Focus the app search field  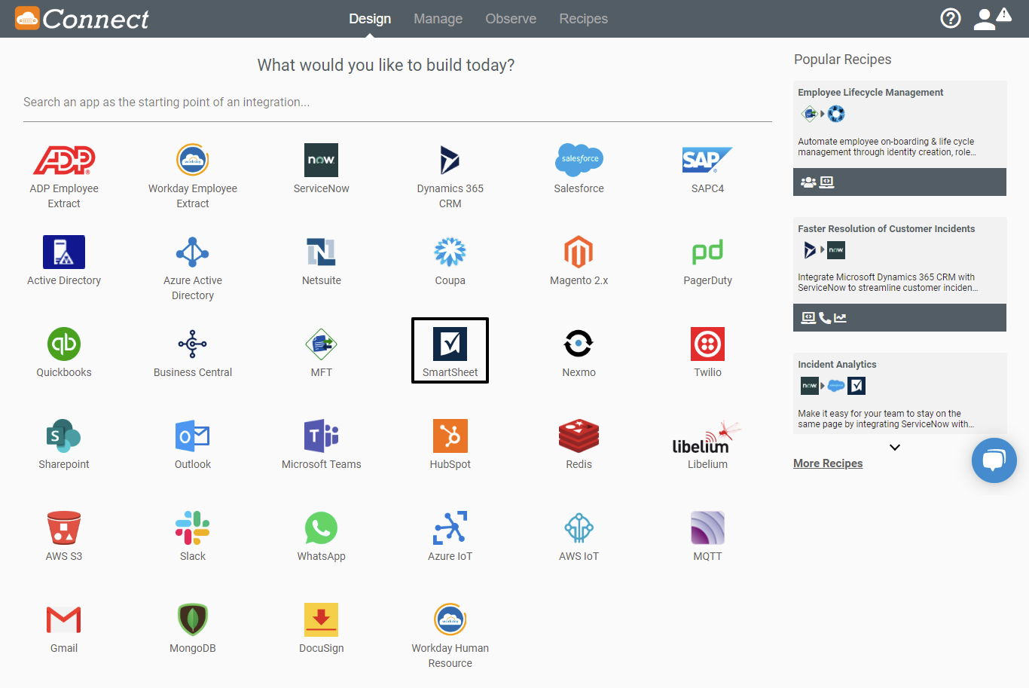coord(398,102)
